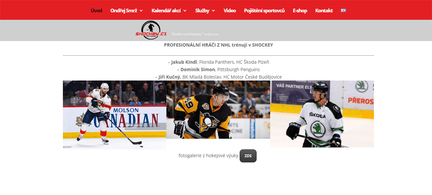Open the Kontakt page
This screenshot has width=432, height=195.
324,10
